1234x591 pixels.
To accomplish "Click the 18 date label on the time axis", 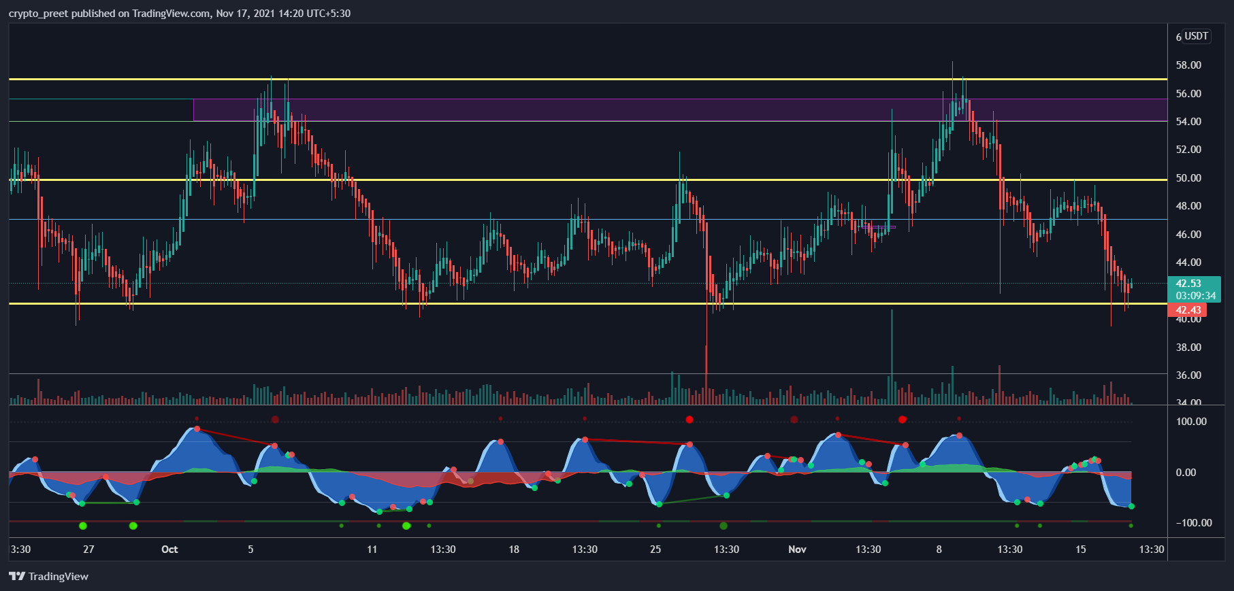I will (514, 550).
